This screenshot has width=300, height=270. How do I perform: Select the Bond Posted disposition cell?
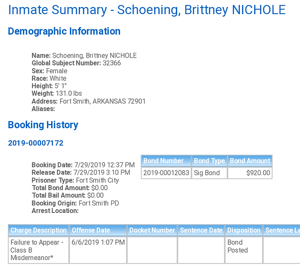point(244,250)
